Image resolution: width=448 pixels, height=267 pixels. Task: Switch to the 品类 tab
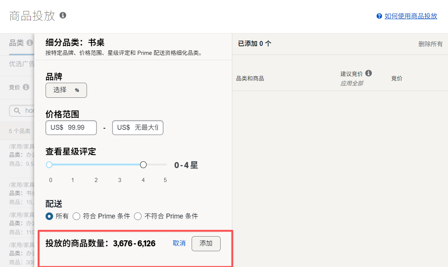coord(16,43)
